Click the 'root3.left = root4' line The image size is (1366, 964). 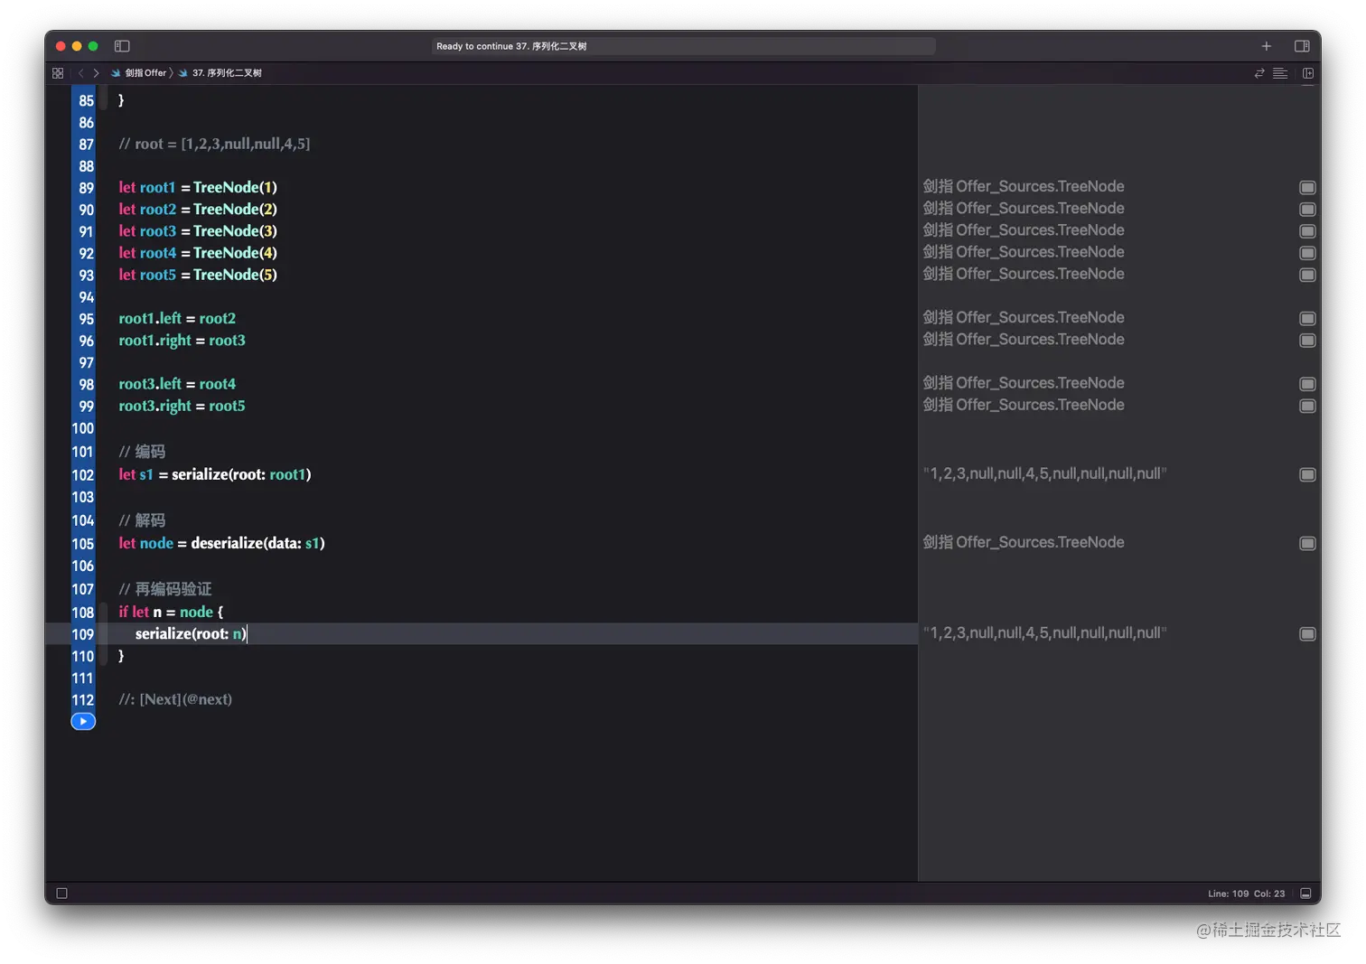[177, 384]
